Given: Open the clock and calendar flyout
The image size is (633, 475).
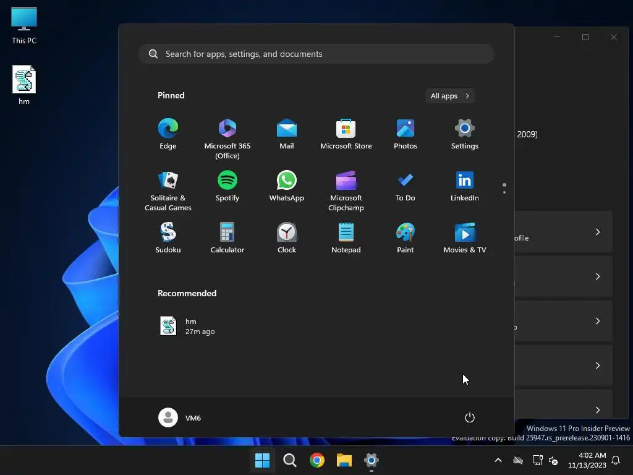Looking at the screenshot, I should click(x=587, y=460).
